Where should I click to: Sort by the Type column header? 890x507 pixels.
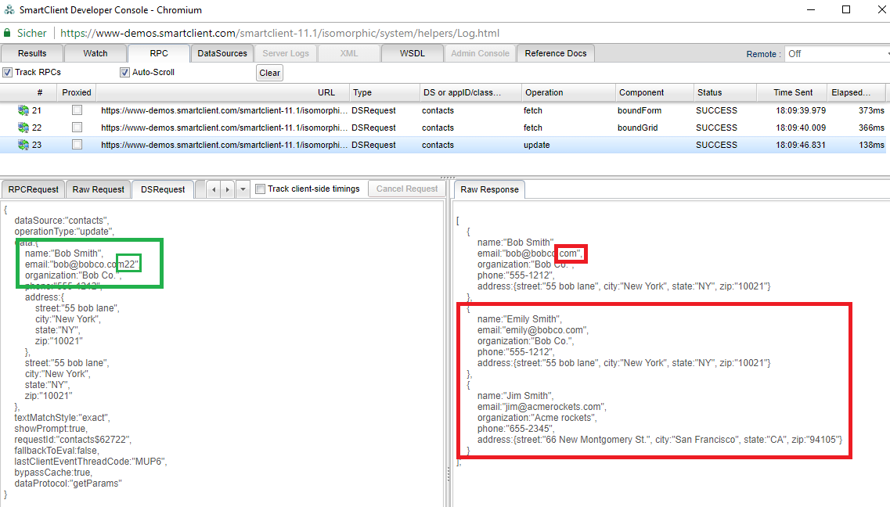pos(384,92)
